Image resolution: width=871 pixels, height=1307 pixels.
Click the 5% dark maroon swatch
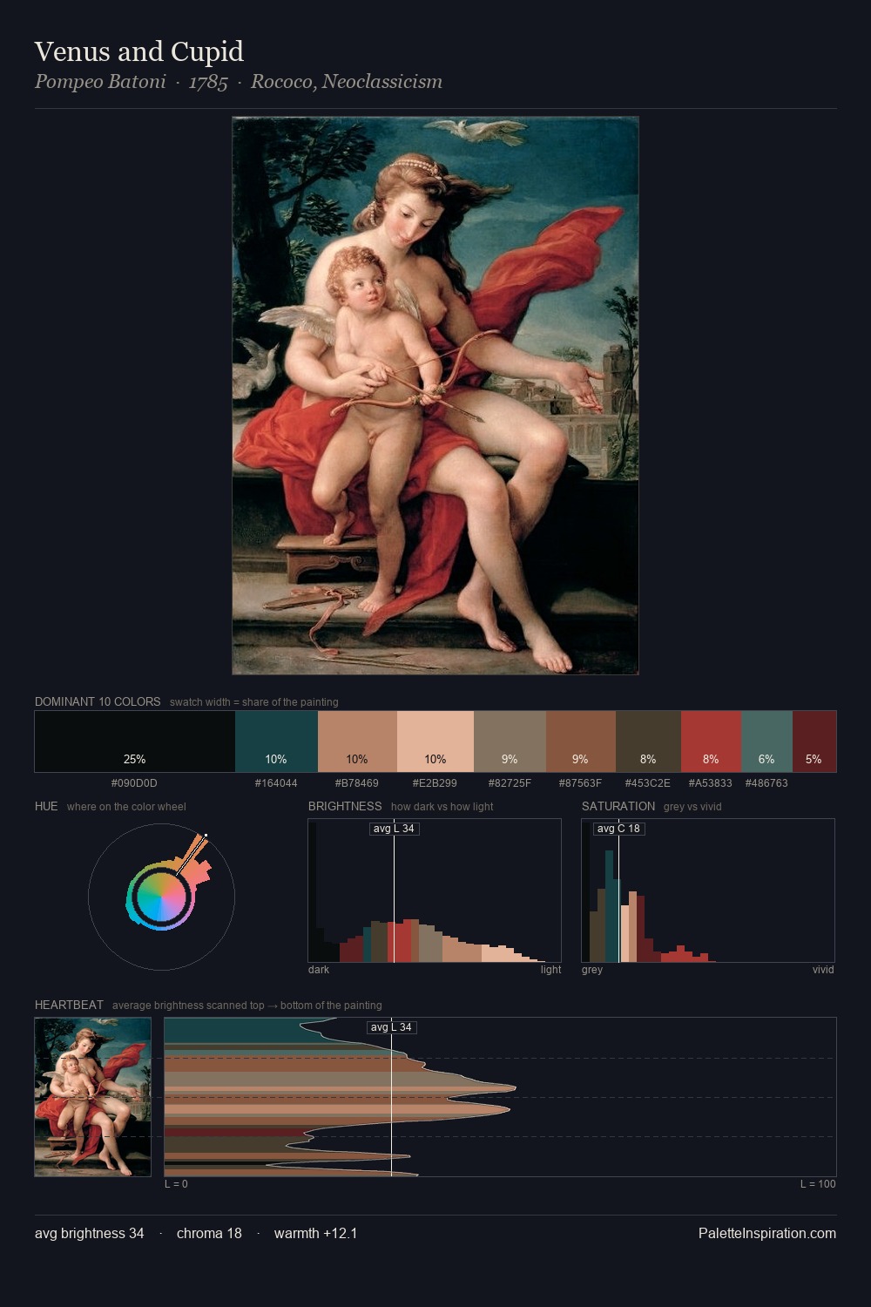[x=814, y=742]
